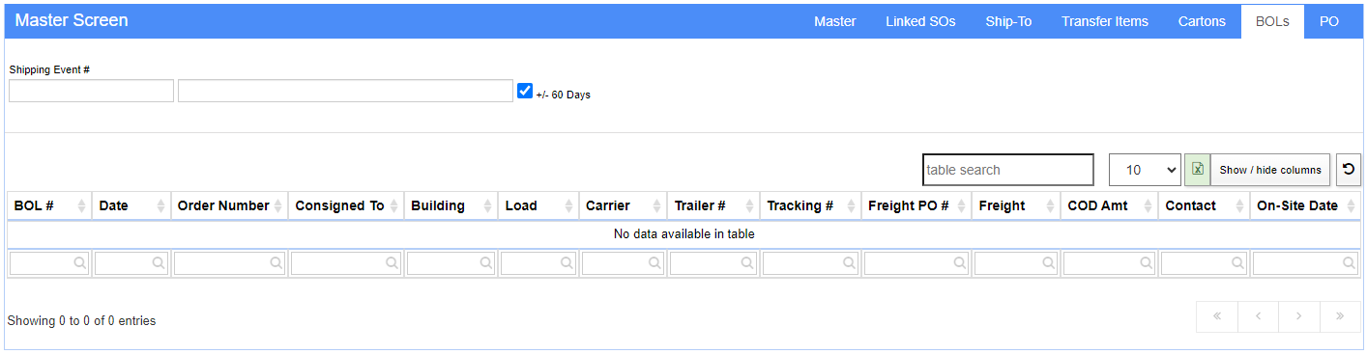This screenshot has height=354, width=1367.
Task: Open the Transfer Items tab
Action: tap(1105, 21)
